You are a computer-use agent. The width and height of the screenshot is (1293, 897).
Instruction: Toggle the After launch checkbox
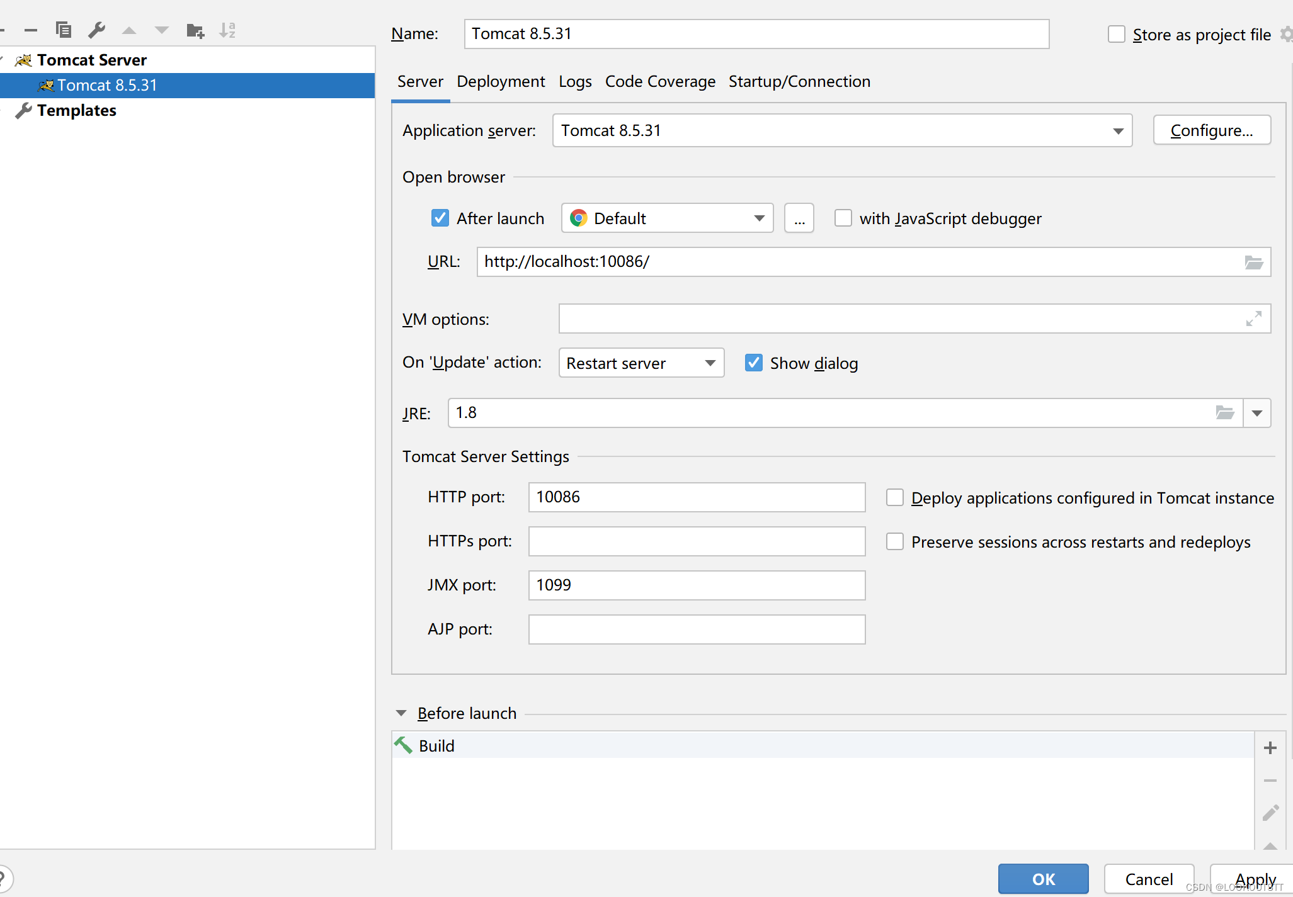440,218
